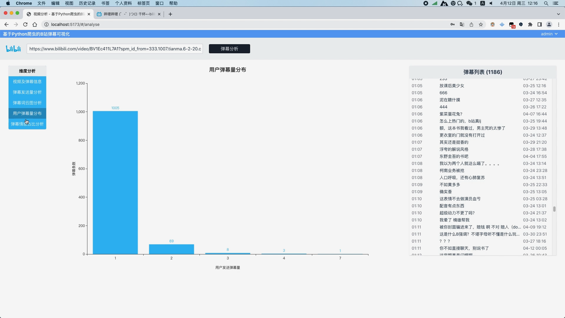Click the bilibili video URL input field
Viewport: 565px width, 318px height.
pyautogui.click(x=115, y=49)
